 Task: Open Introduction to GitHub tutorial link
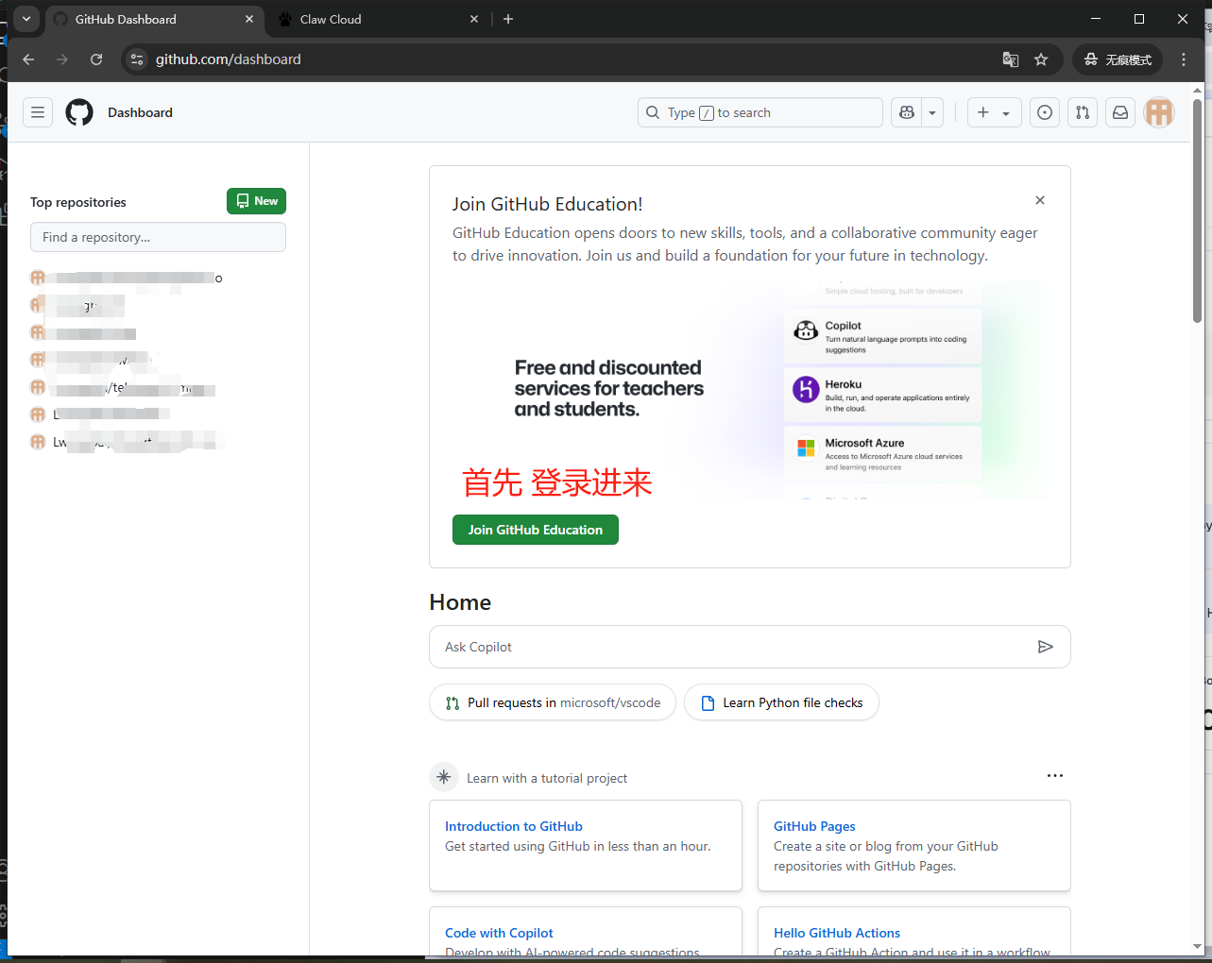(x=513, y=826)
